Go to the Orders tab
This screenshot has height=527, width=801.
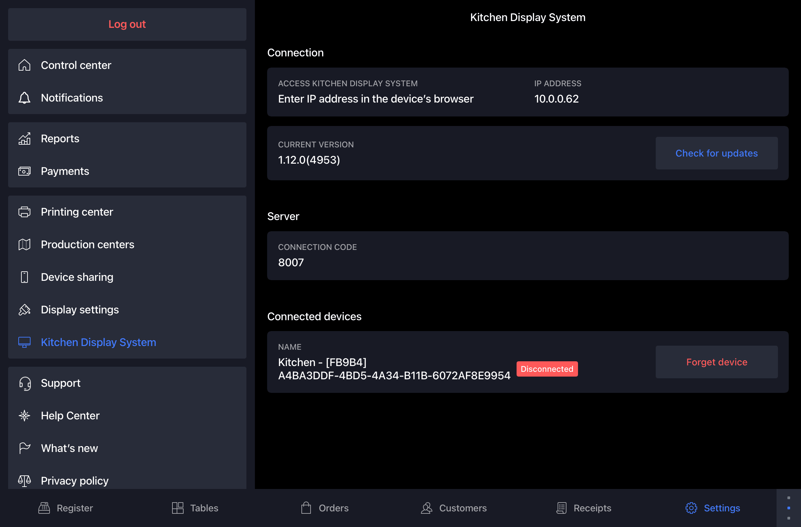coord(325,508)
